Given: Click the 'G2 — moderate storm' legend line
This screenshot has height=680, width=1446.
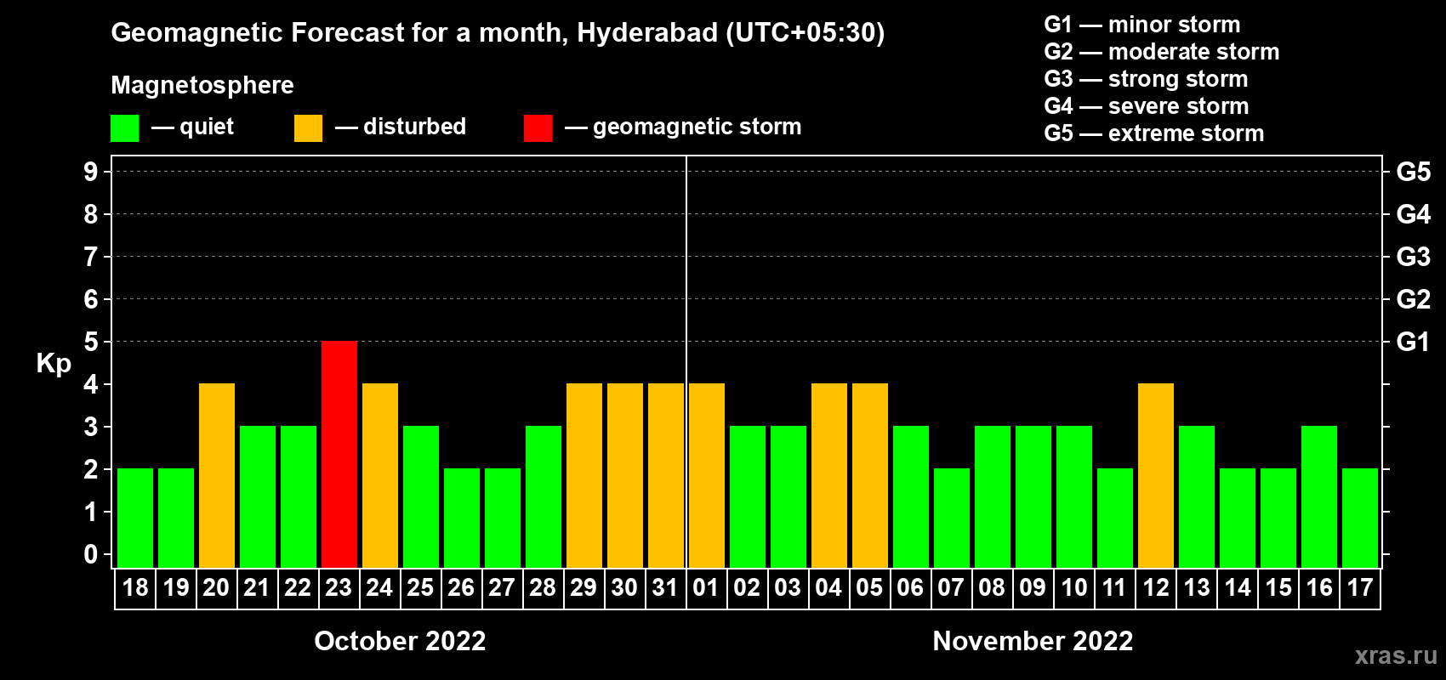Looking at the screenshot, I should click(1162, 52).
